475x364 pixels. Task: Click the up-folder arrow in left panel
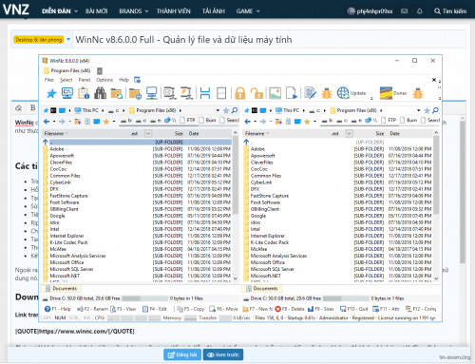tap(46, 142)
